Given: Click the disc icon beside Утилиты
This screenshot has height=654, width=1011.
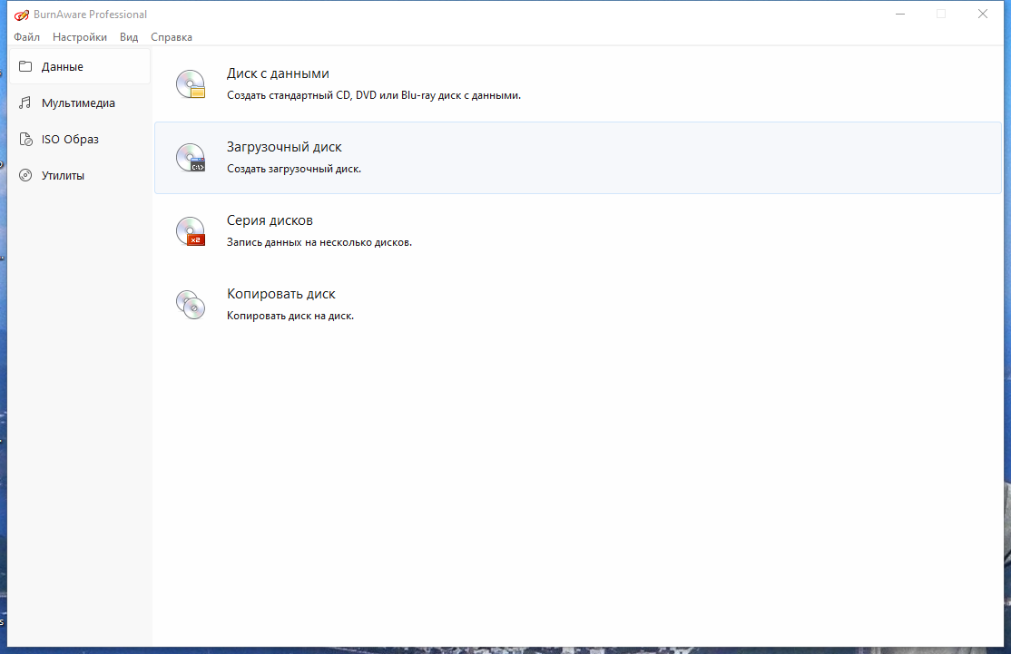Looking at the screenshot, I should (25, 175).
